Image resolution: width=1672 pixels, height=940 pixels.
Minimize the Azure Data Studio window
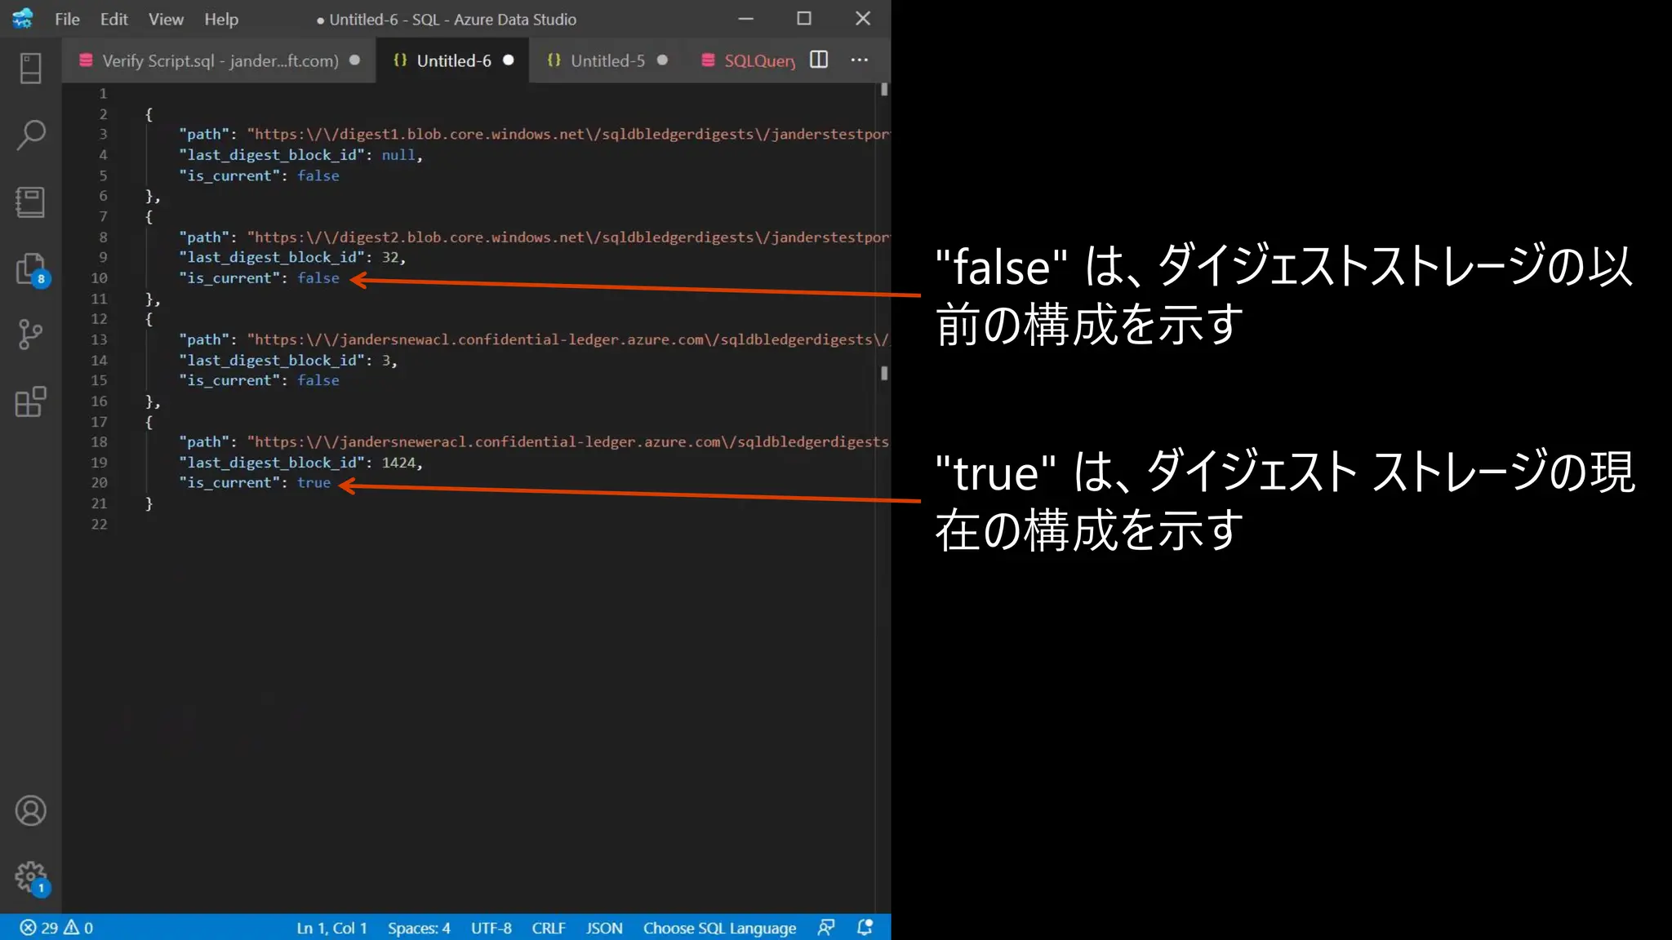click(x=746, y=18)
